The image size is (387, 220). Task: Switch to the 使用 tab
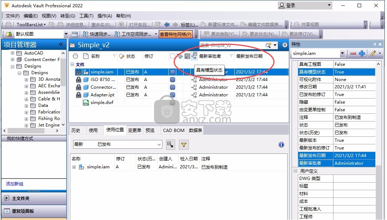pos(93,131)
